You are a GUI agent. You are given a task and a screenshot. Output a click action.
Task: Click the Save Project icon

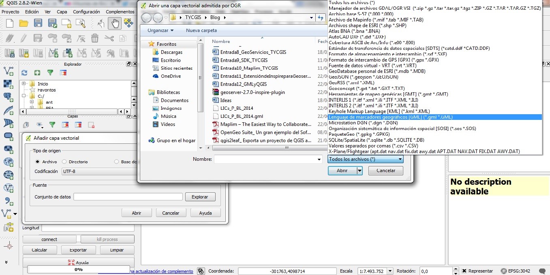[38, 23]
